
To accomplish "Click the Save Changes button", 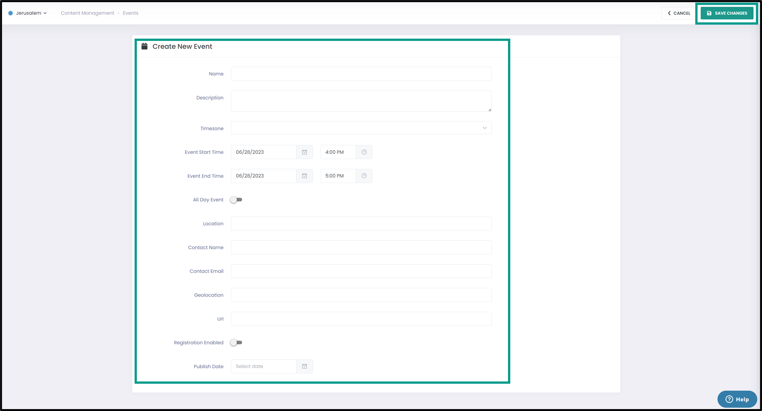I will coord(727,13).
